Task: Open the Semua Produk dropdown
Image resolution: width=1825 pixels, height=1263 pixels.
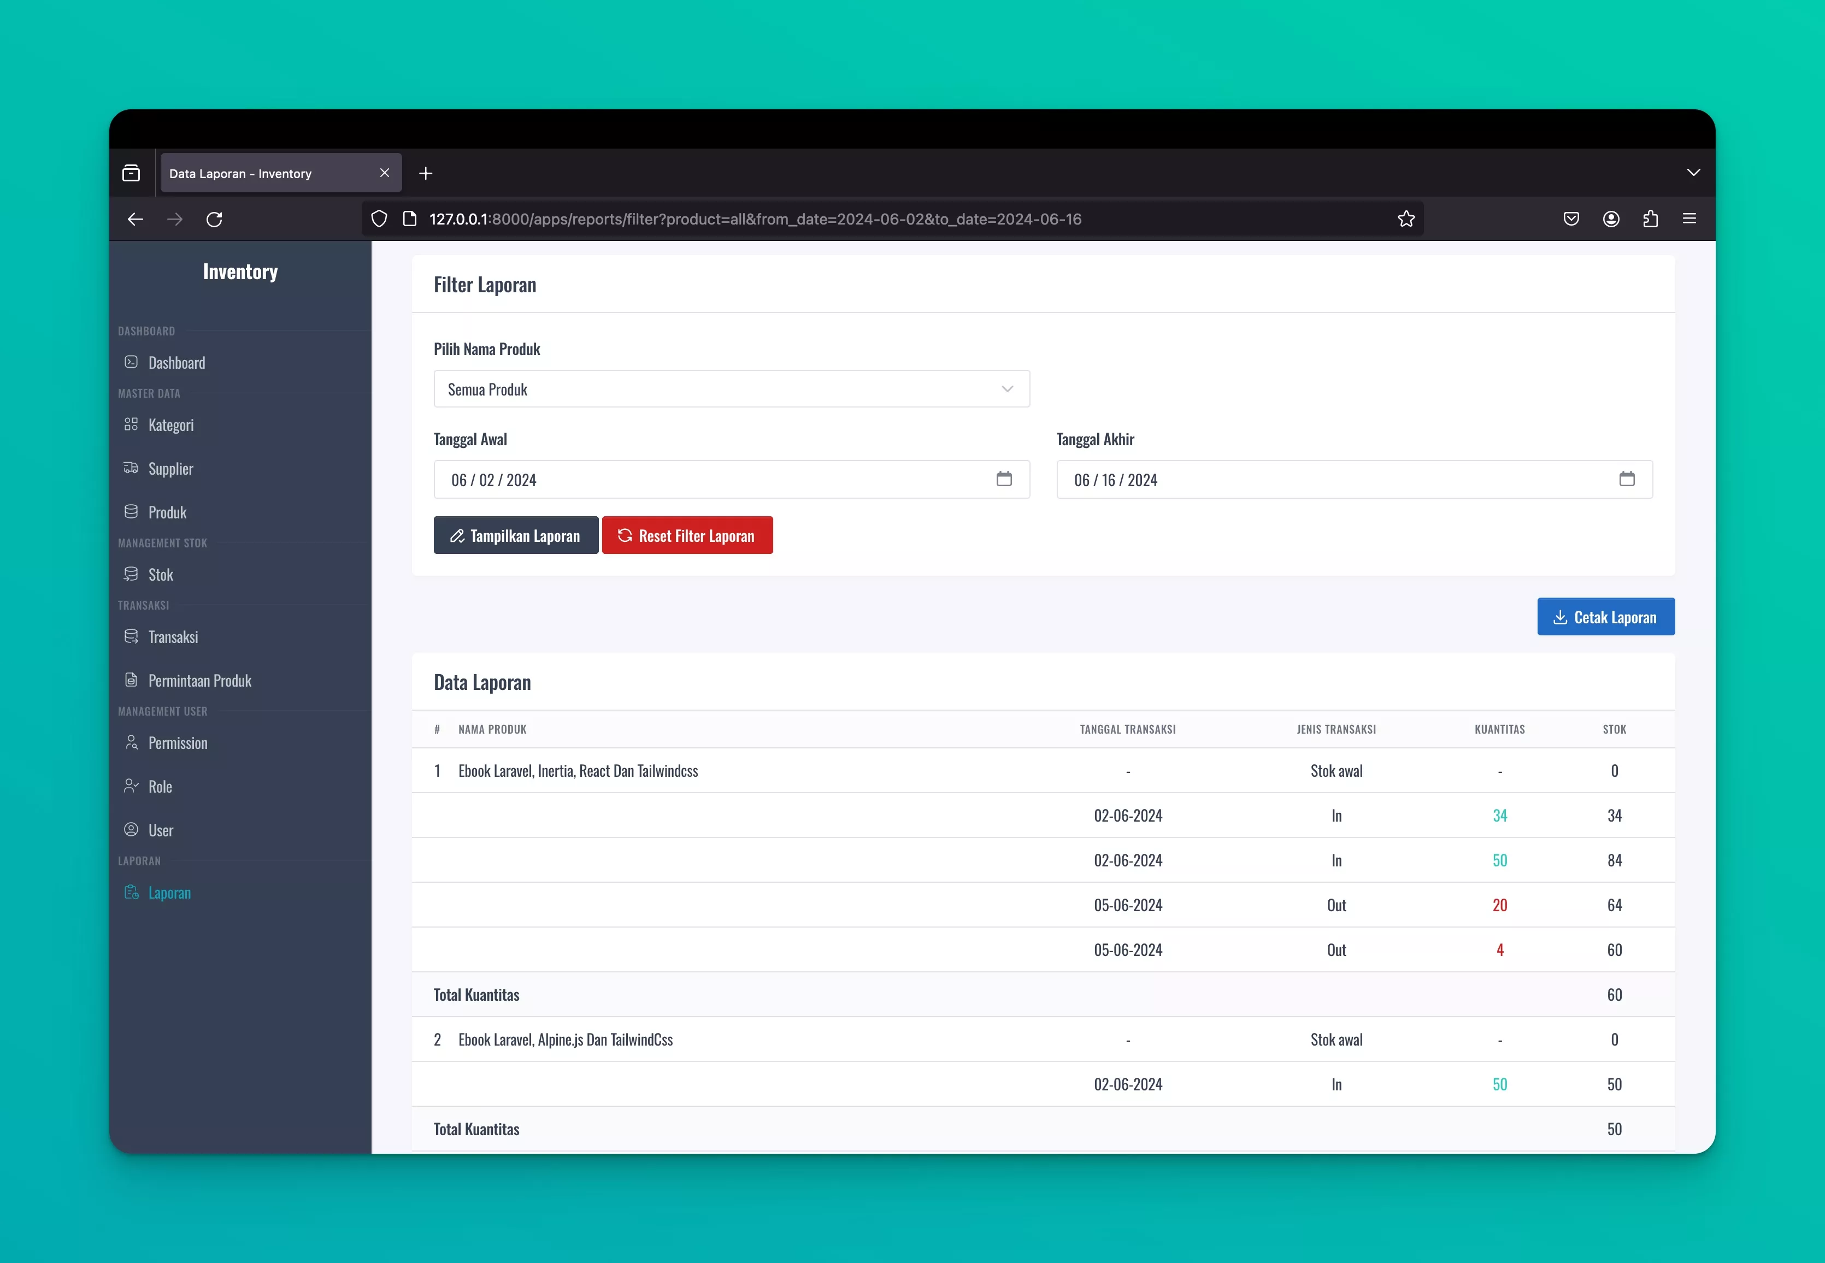Action: coord(731,389)
